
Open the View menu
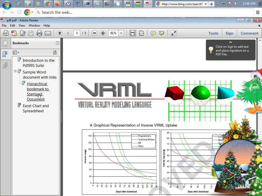coord(22,26)
